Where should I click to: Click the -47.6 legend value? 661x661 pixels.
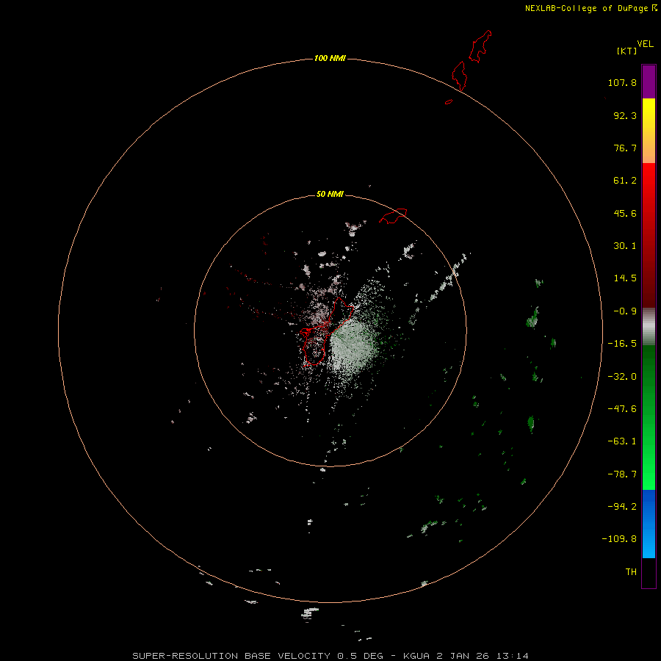[x=622, y=409]
